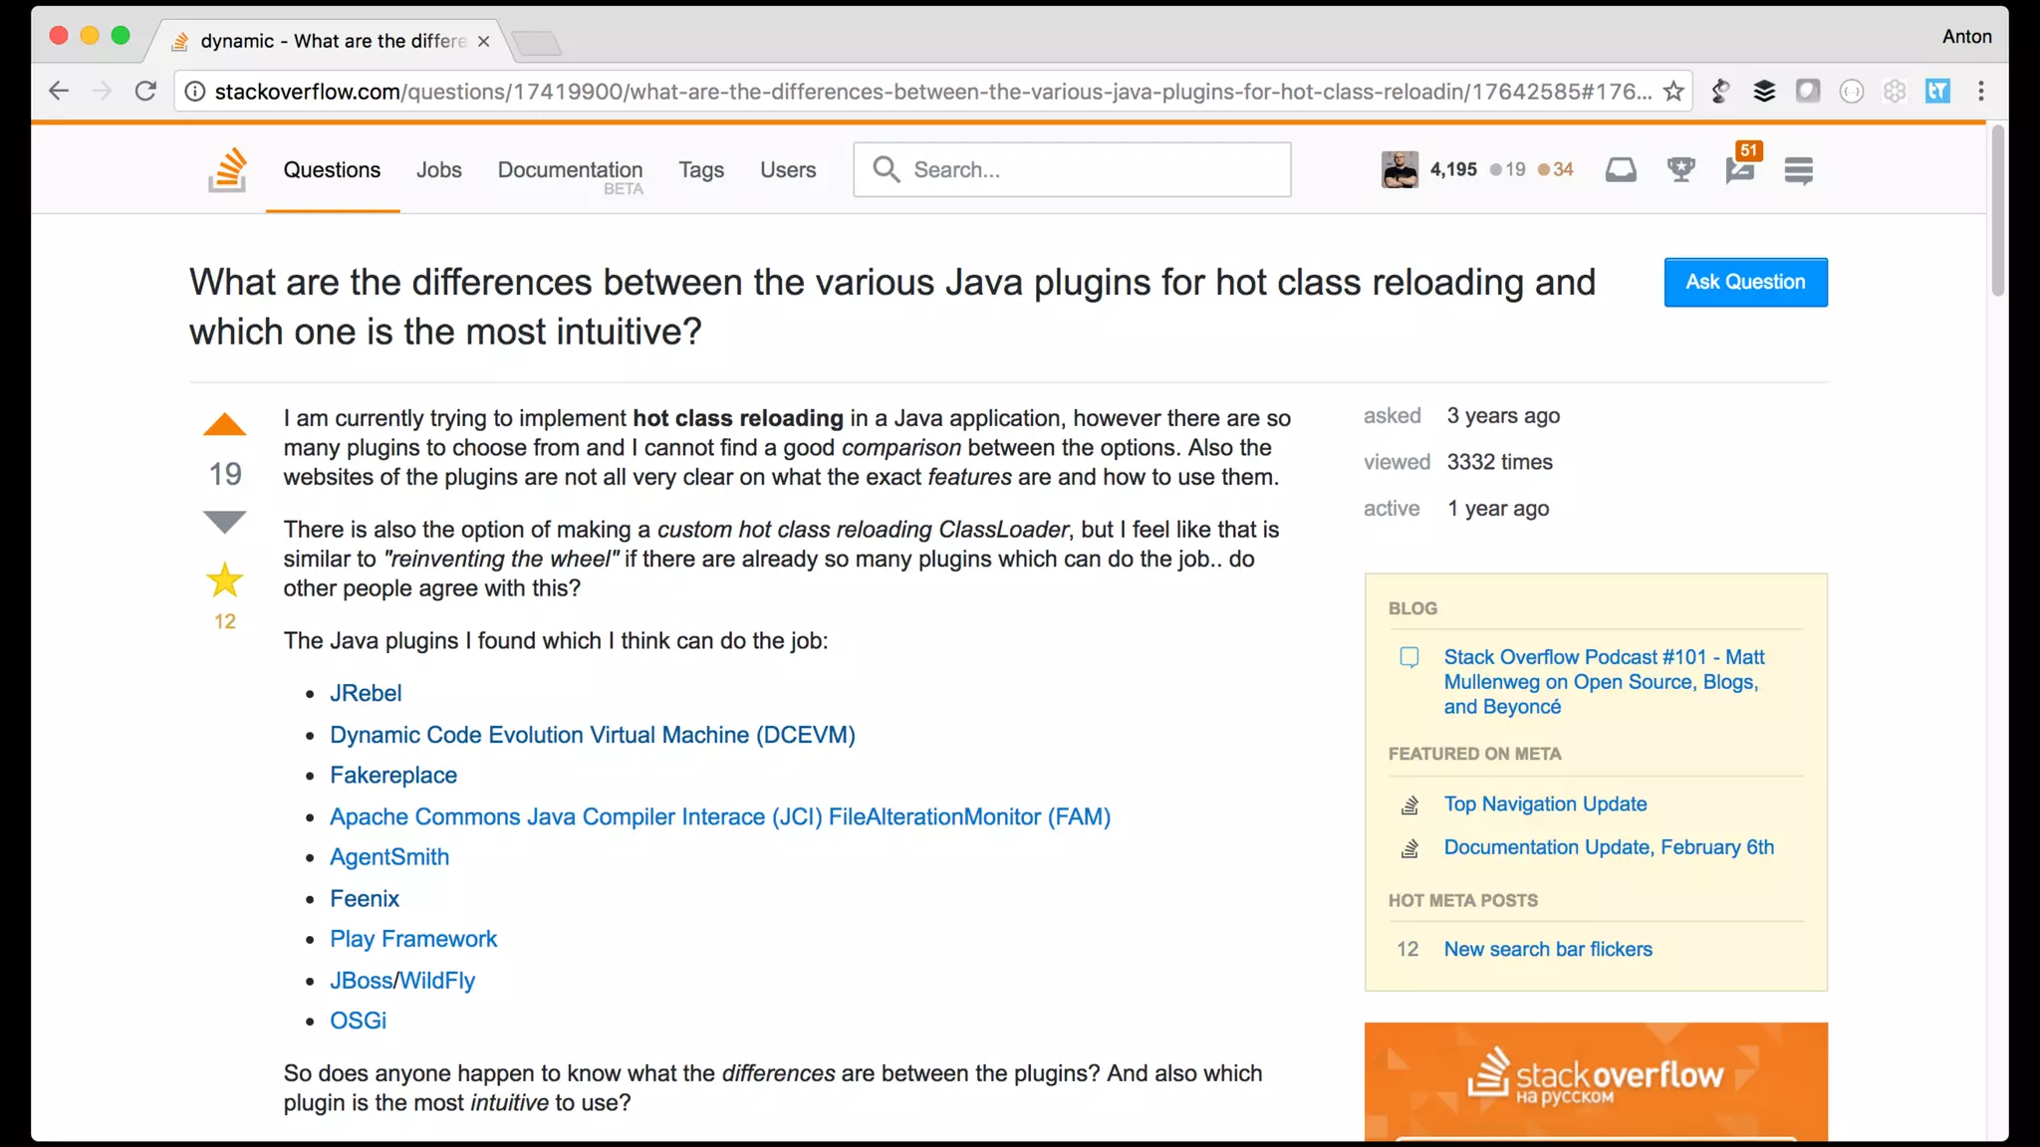Viewport: 2040px width, 1147px height.
Task: Reload the page
Action: [x=145, y=92]
